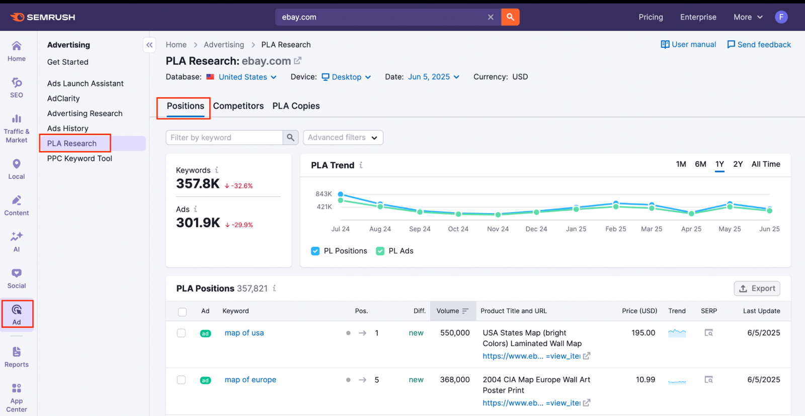Type in the Filter by keyword field
Screen dimensions: 805x416
coord(224,138)
